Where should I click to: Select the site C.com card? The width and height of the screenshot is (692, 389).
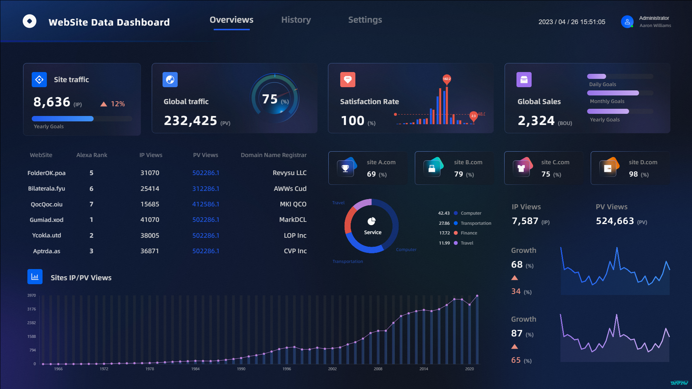click(x=544, y=168)
